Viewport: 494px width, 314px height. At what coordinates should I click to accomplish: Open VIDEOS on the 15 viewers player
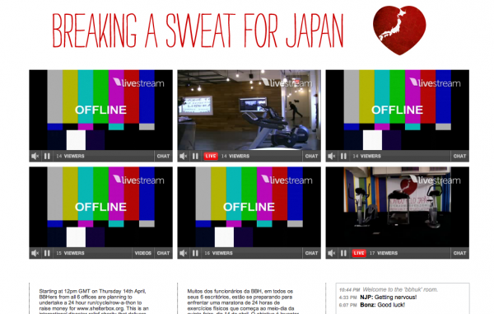(143, 253)
